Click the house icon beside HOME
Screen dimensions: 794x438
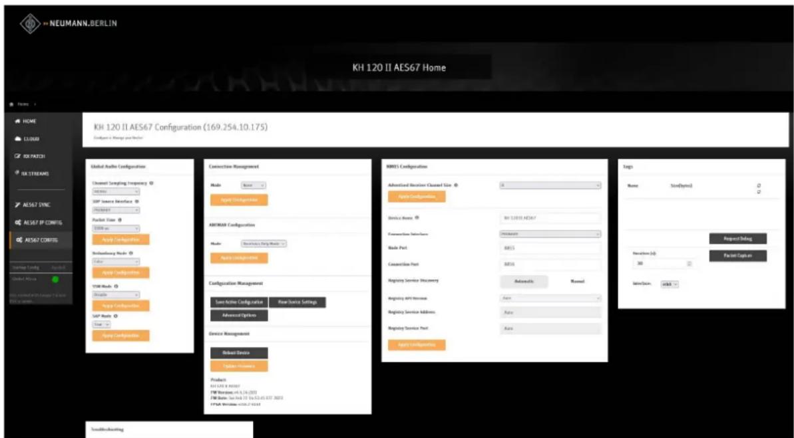pyautogui.click(x=18, y=122)
